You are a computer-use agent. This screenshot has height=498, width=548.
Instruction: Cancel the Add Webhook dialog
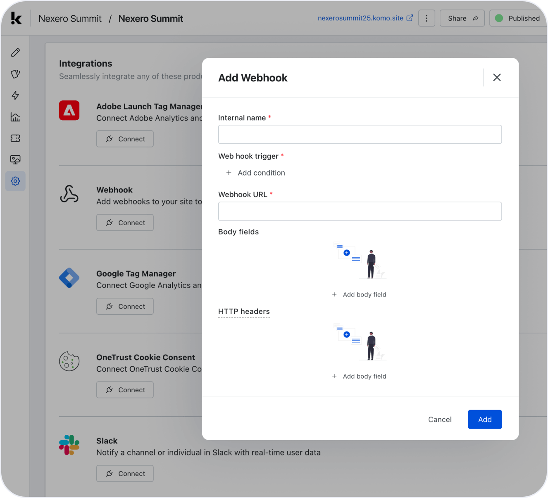(440, 420)
